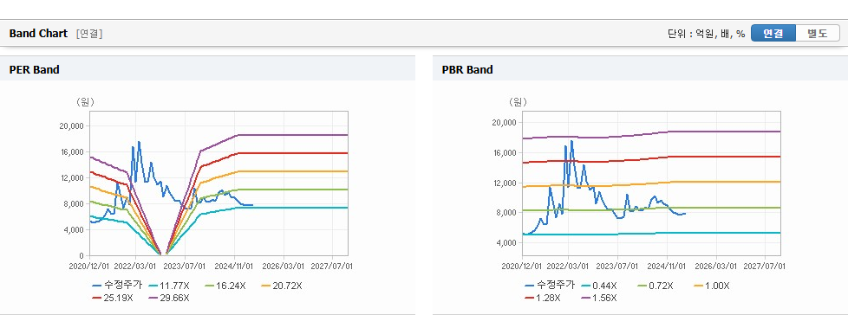The width and height of the screenshot is (848, 315).
Task: Toggle 25.19X legend line in PER Band
Action: [x=113, y=298]
